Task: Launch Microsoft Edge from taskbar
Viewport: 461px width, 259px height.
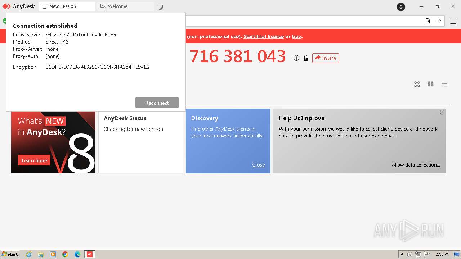Action: pos(77,254)
